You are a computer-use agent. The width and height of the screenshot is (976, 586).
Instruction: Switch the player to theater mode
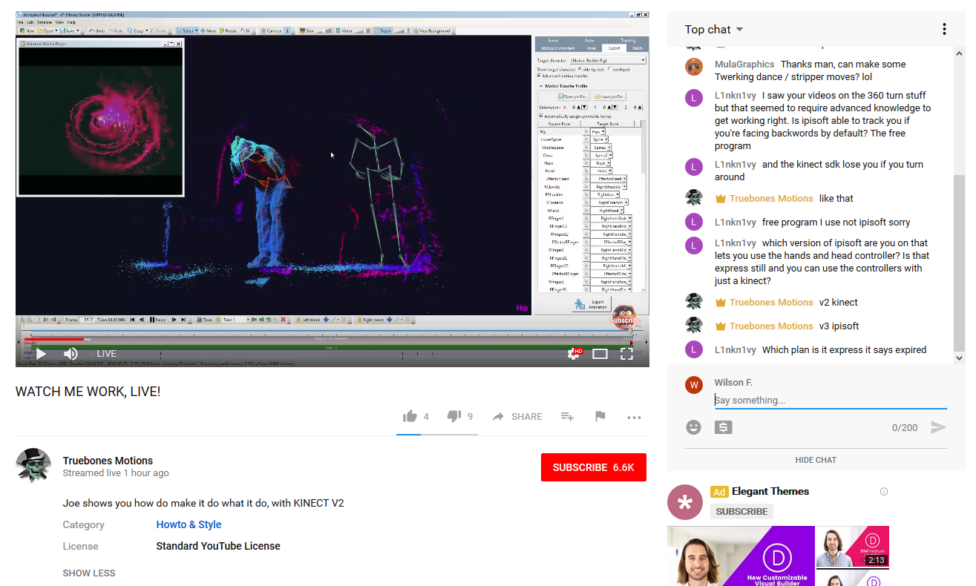600,354
